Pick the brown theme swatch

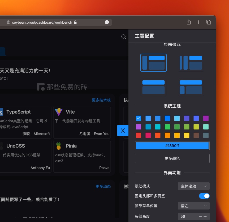[196, 135]
